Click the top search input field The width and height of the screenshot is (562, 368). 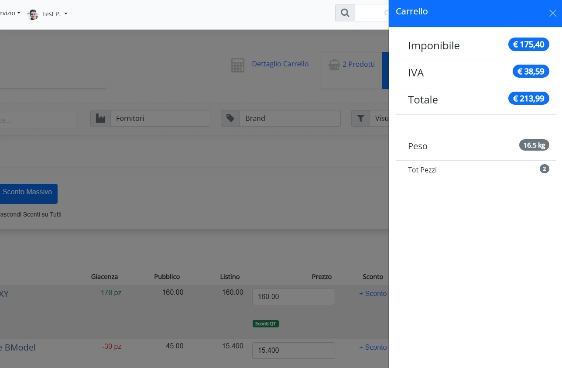[372, 13]
